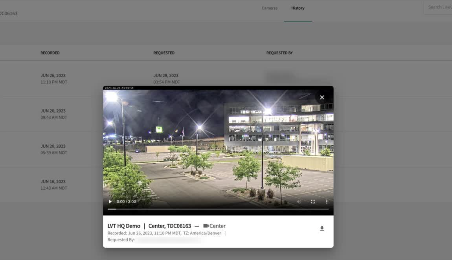
Task: Sort by the RECORDED column header
Action: pyautogui.click(x=50, y=53)
